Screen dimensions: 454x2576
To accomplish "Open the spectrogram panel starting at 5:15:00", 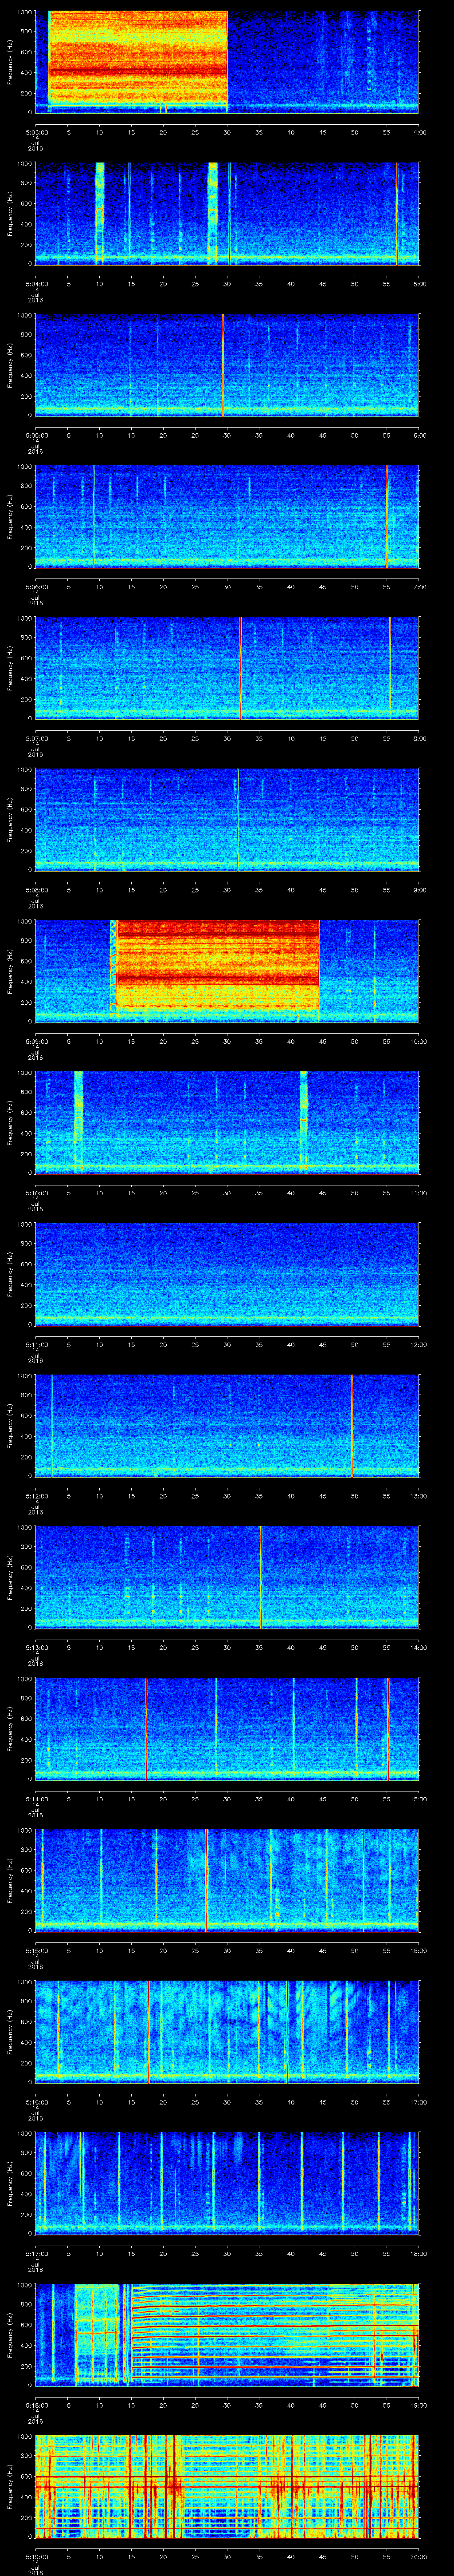I will click(227, 1880).
